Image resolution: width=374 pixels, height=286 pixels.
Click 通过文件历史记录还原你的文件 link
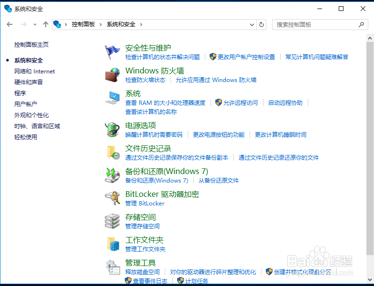point(279,158)
